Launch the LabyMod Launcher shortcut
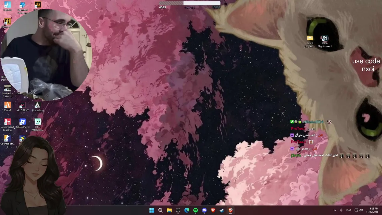This screenshot has height=215, width=382. [x=22, y=7]
